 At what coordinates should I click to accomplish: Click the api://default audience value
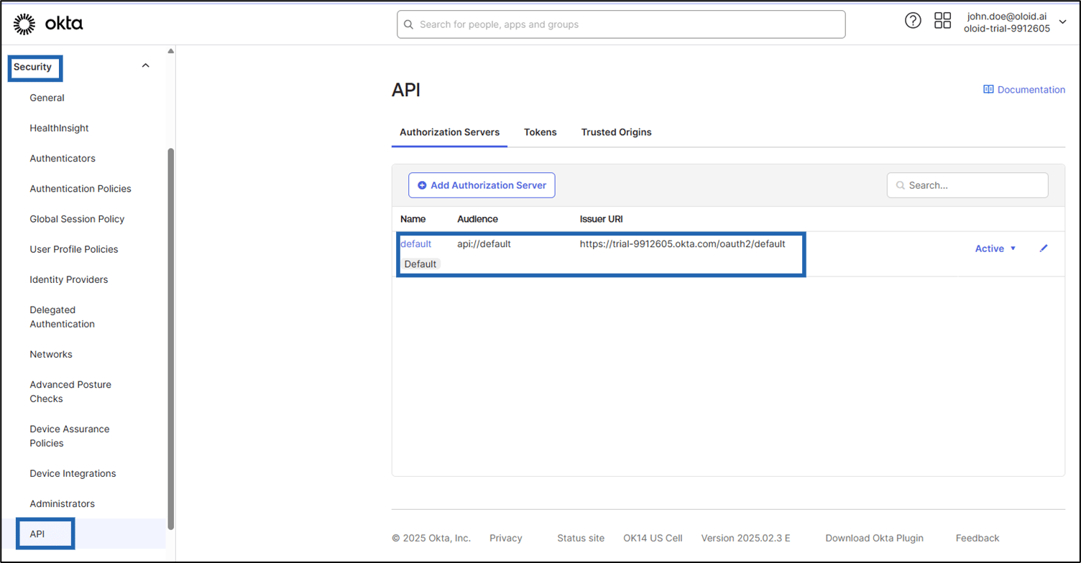(x=484, y=244)
